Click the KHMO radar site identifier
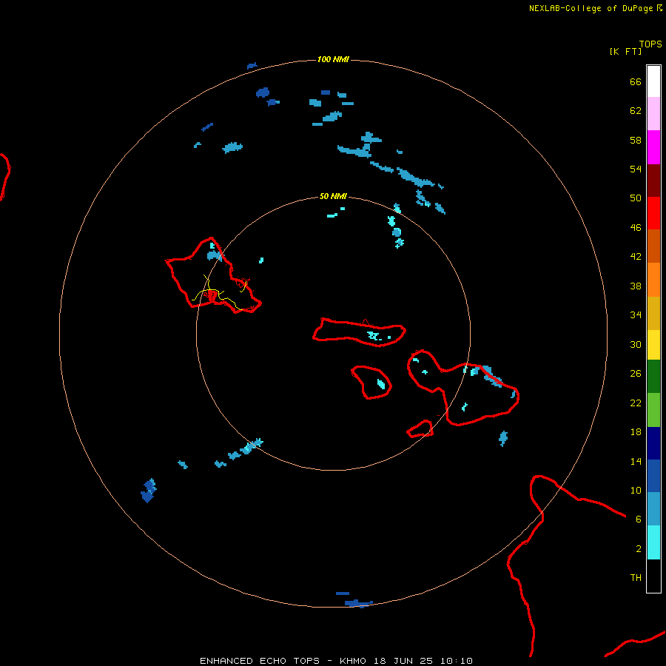Screen dimensions: 666x666 [x=352, y=661]
